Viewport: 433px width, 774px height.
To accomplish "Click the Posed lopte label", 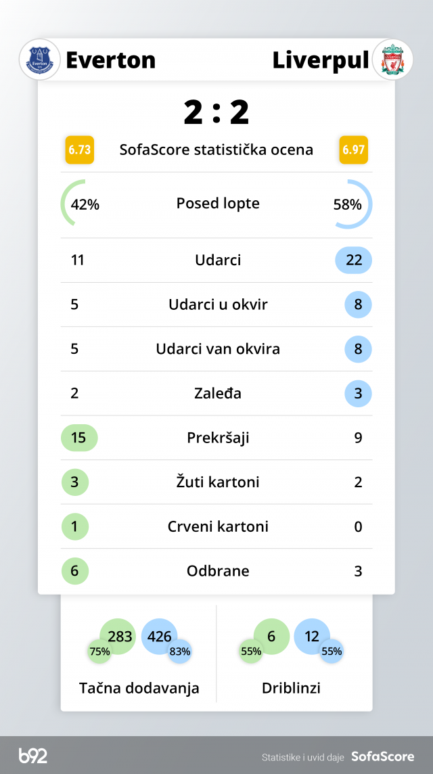I will [218, 203].
